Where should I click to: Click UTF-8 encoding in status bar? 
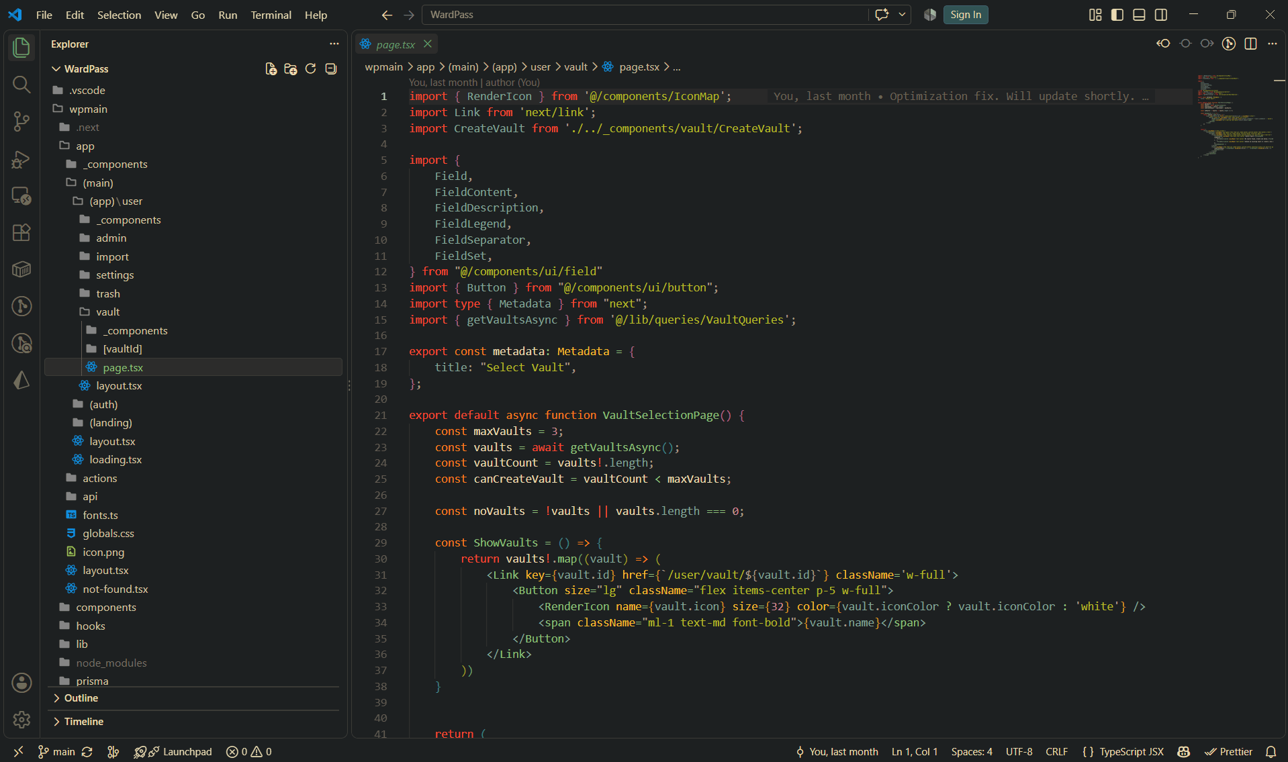coord(1019,752)
